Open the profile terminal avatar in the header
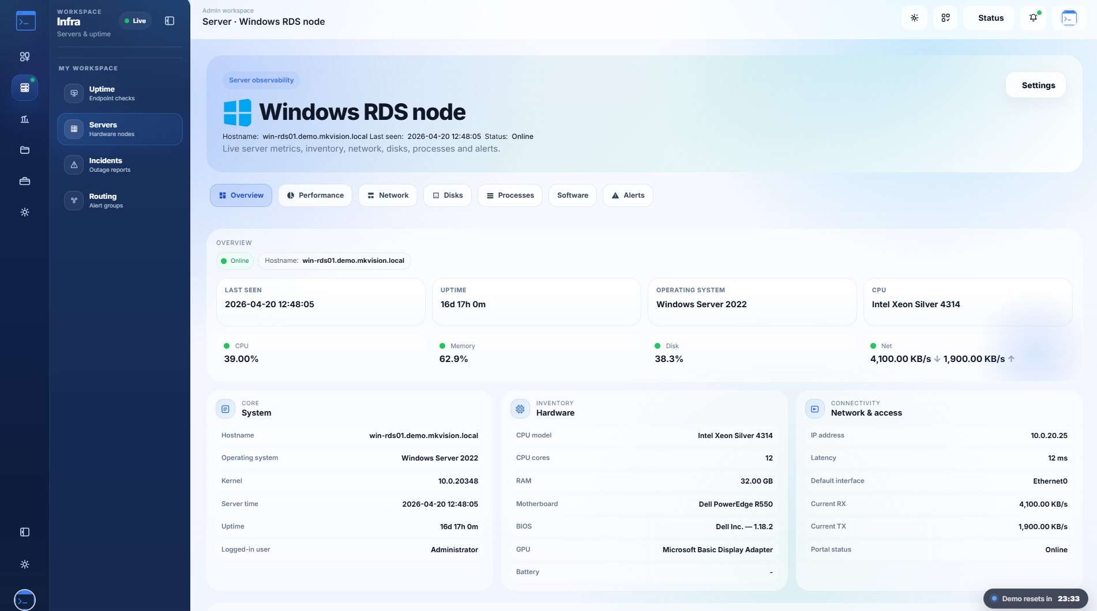Screen dimensions: 1097x611 click(x=1069, y=18)
